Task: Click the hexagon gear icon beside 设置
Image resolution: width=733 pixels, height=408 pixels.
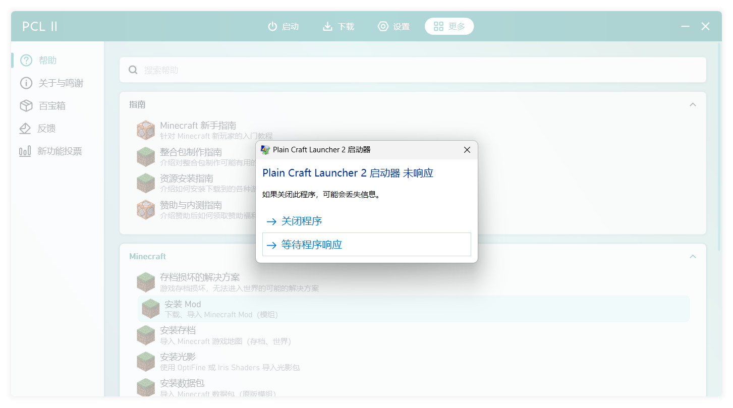Action: [383, 26]
